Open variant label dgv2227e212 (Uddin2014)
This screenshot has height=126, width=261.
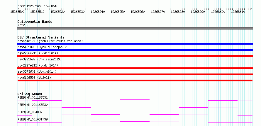click(38, 65)
